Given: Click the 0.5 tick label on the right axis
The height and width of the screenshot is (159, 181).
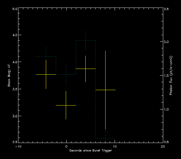Looking at the screenshot, I should [x=166, y=142].
